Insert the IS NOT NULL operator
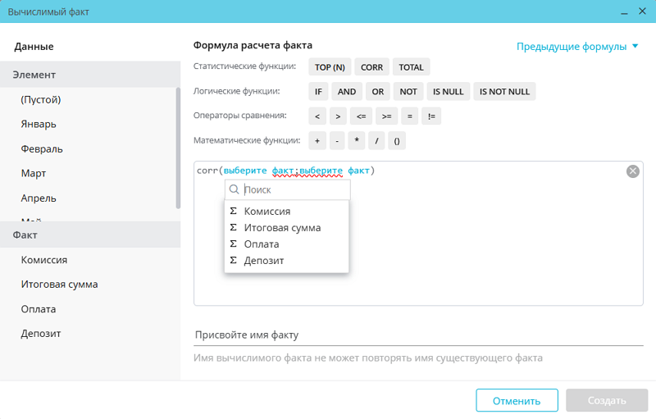Screen dimensions: 656x419 coord(504,92)
